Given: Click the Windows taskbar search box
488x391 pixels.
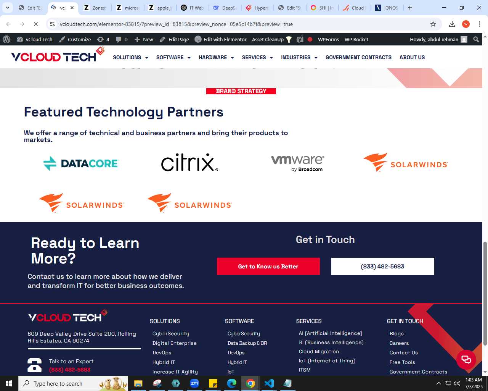Looking at the screenshot, I should [x=74, y=383].
